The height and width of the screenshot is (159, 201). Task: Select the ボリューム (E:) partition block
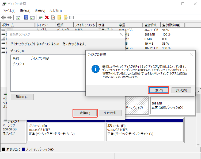66,132
